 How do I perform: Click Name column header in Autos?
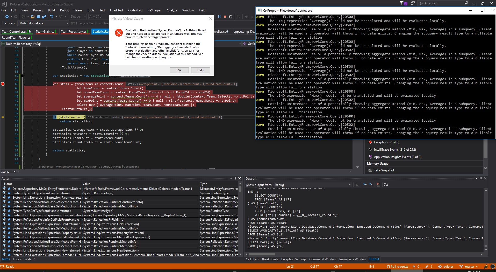[x=41, y=184]
